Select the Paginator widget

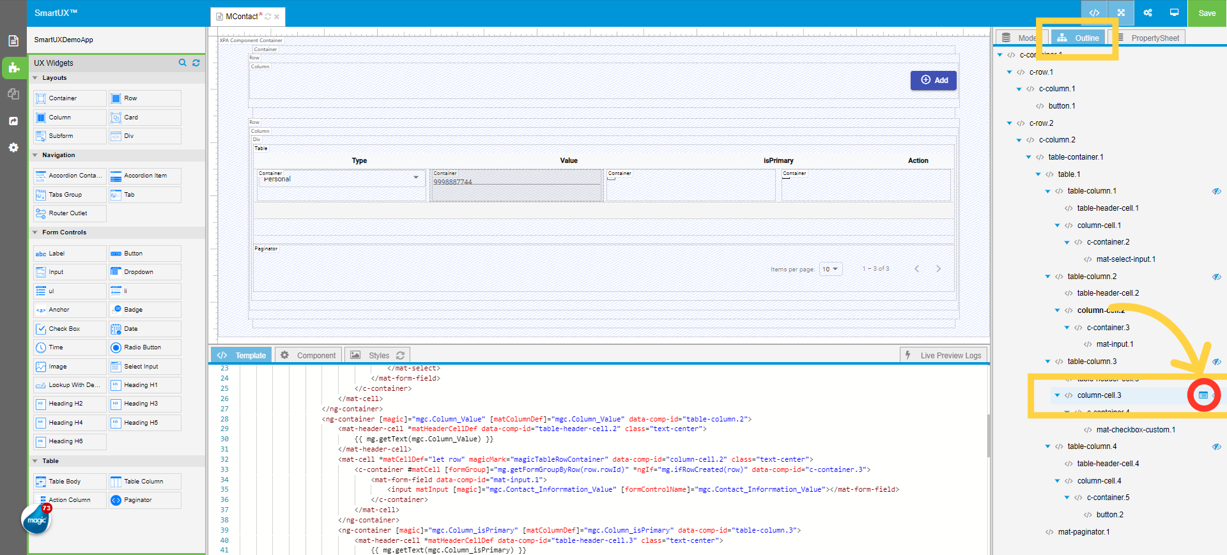coord(144,500)
